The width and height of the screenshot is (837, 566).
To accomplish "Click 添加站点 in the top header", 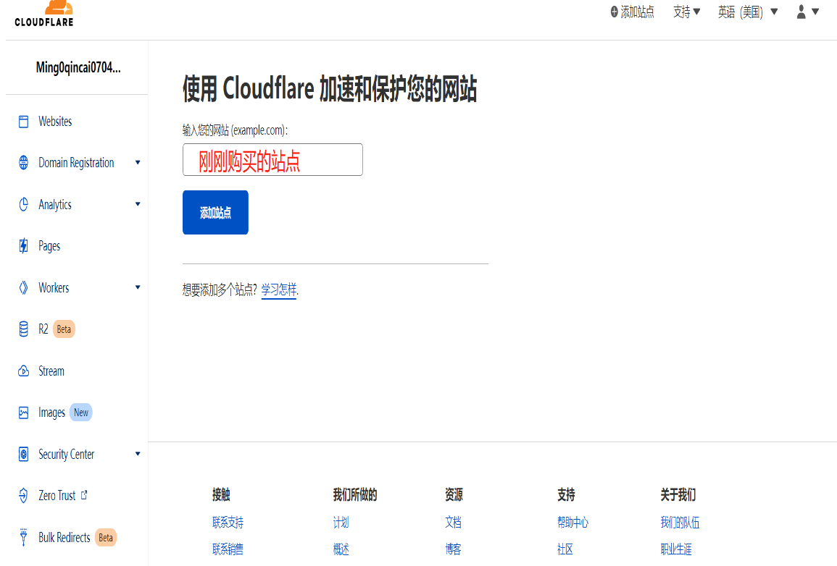I will click(638, 12).
